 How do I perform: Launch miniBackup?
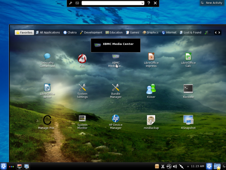click(151, 122)
